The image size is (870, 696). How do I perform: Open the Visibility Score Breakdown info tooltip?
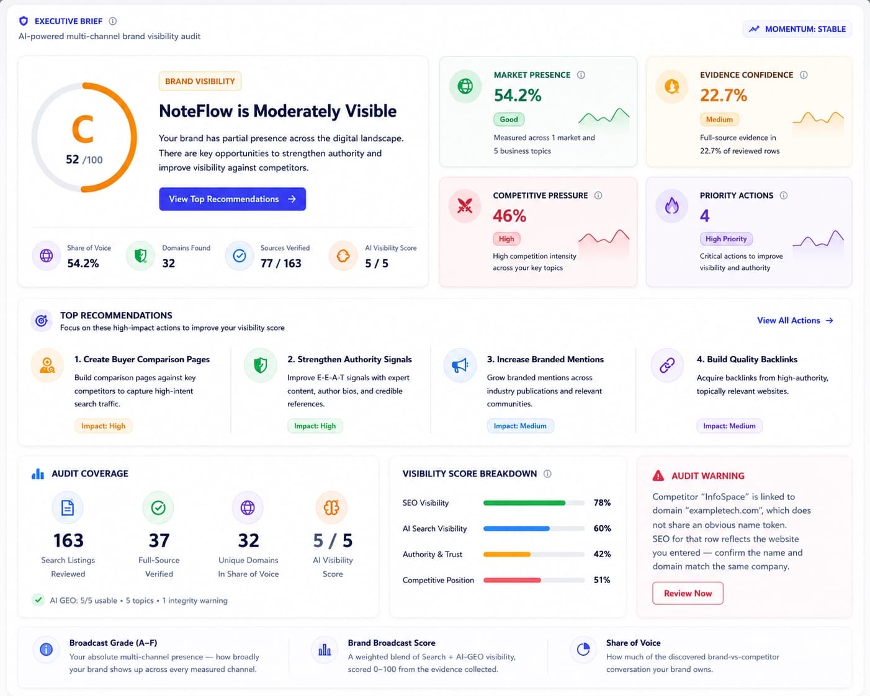click(x=547, y=474)
